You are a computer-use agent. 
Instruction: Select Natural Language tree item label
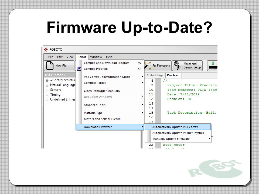click(63, 85)
